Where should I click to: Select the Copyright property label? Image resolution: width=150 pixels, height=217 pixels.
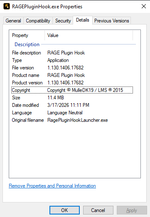tap(21, 90)
